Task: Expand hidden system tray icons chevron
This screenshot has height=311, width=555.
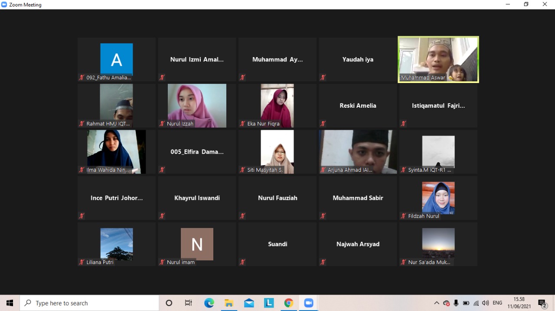Action: (437, 303)
